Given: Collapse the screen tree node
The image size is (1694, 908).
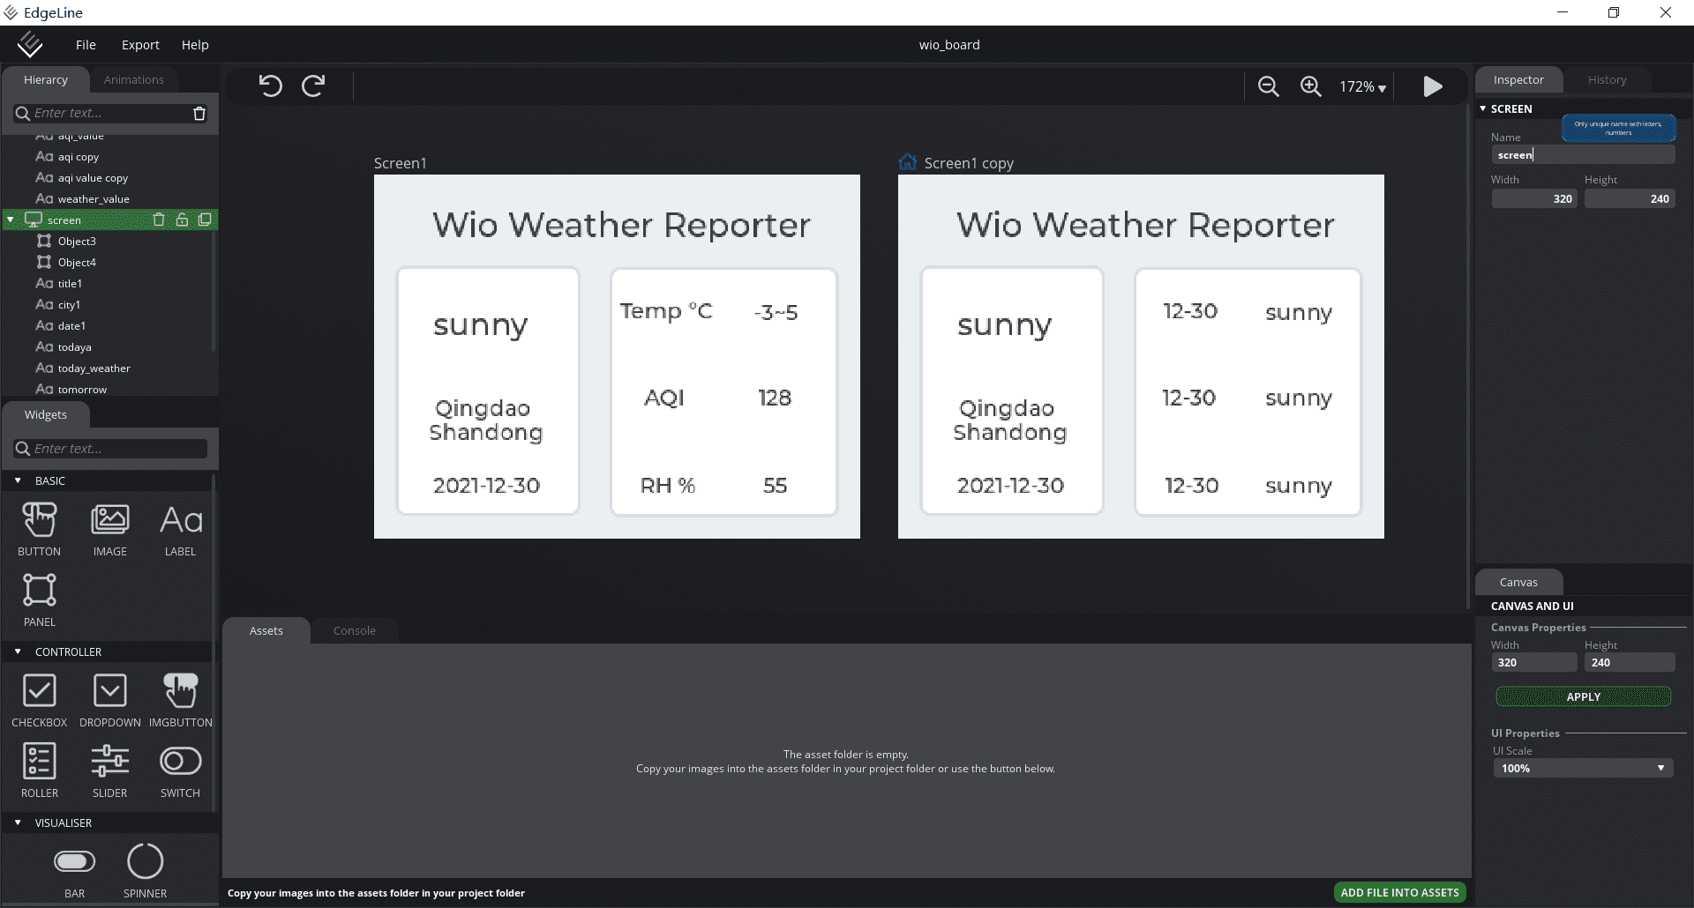Looking at the screenshot, I should [11, 220].
